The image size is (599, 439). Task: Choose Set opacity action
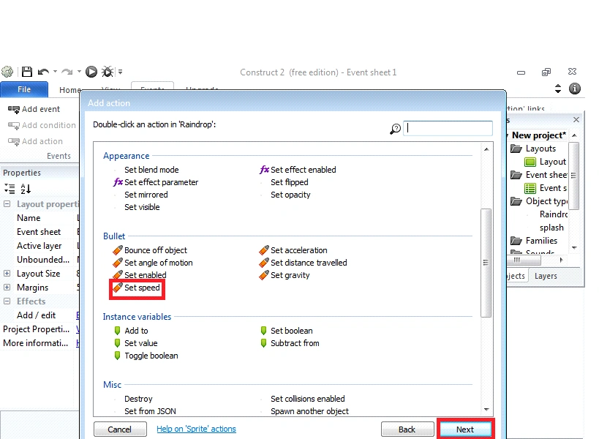(290, 195)
